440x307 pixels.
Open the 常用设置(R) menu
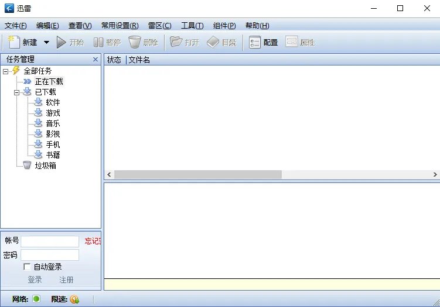(120, 26)
